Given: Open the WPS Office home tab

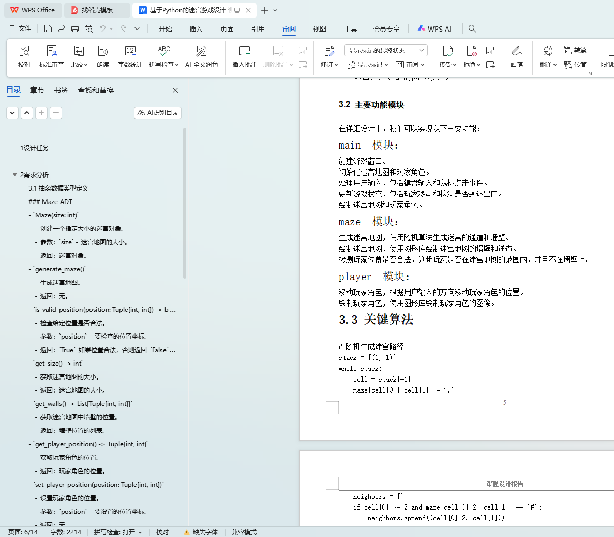Looking at the screenshot, I should tap(33, 10).
